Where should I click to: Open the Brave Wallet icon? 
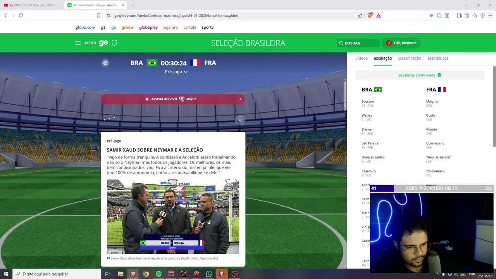[467, 15]
